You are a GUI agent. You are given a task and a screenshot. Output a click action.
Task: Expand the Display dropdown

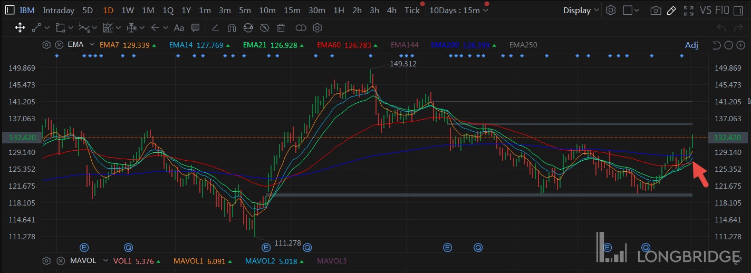(x=581, y=10)
